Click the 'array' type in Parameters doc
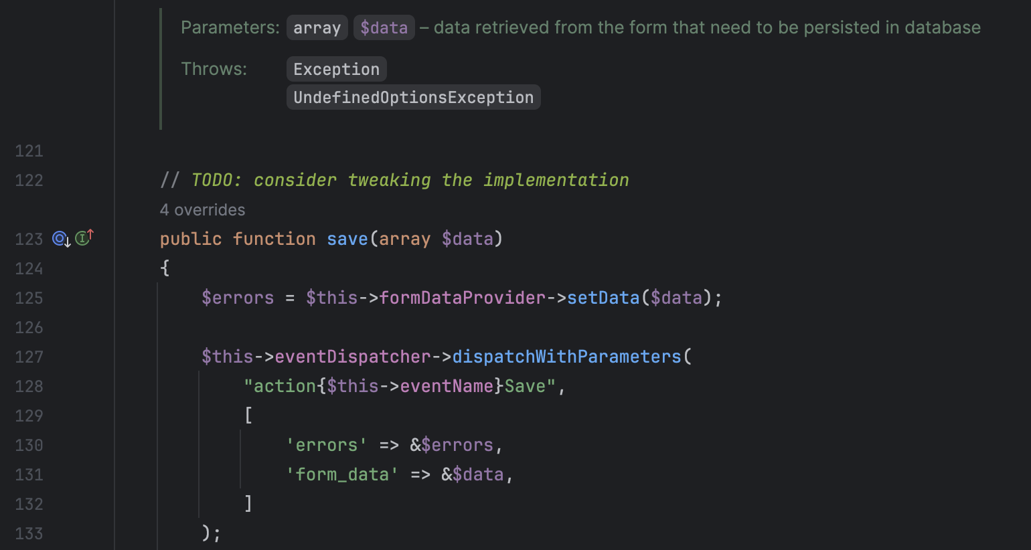 [317, 28]
